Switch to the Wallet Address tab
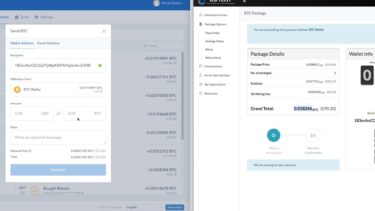The height and width of the screenshot is (211, 375). tap(22, 43)
